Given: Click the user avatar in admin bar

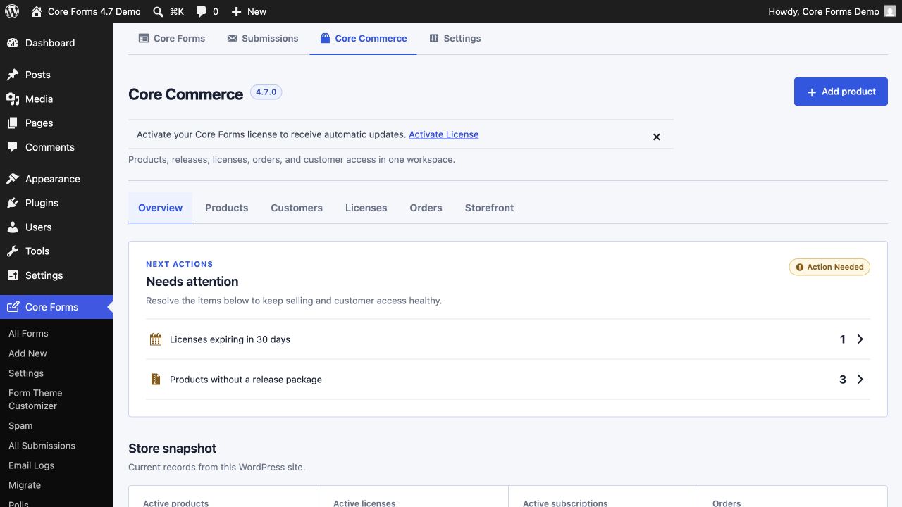Looking at the screenshot, I should 890,11.
